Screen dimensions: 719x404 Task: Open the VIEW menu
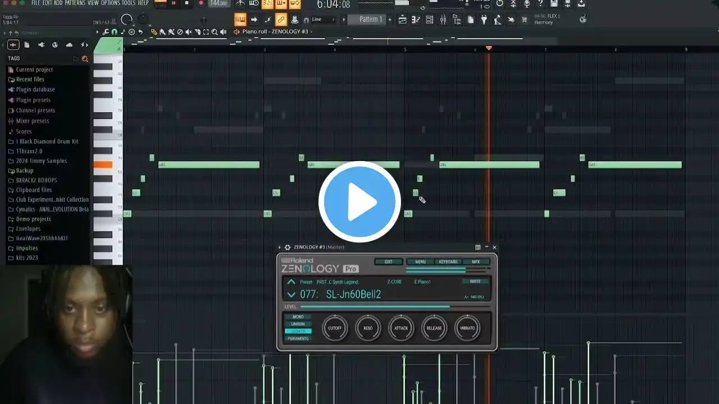click(93, 3)
